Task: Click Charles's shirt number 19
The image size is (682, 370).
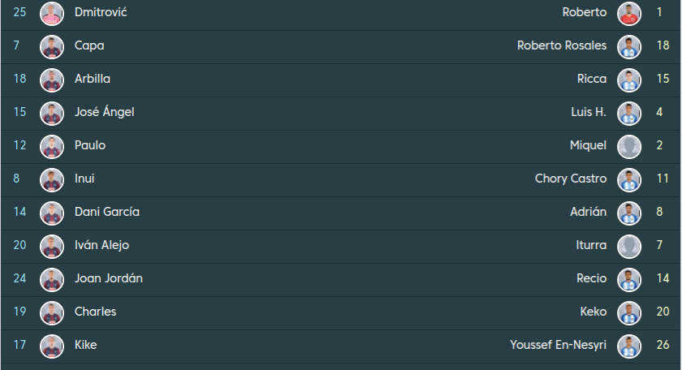Action: (x=20, y=312)
